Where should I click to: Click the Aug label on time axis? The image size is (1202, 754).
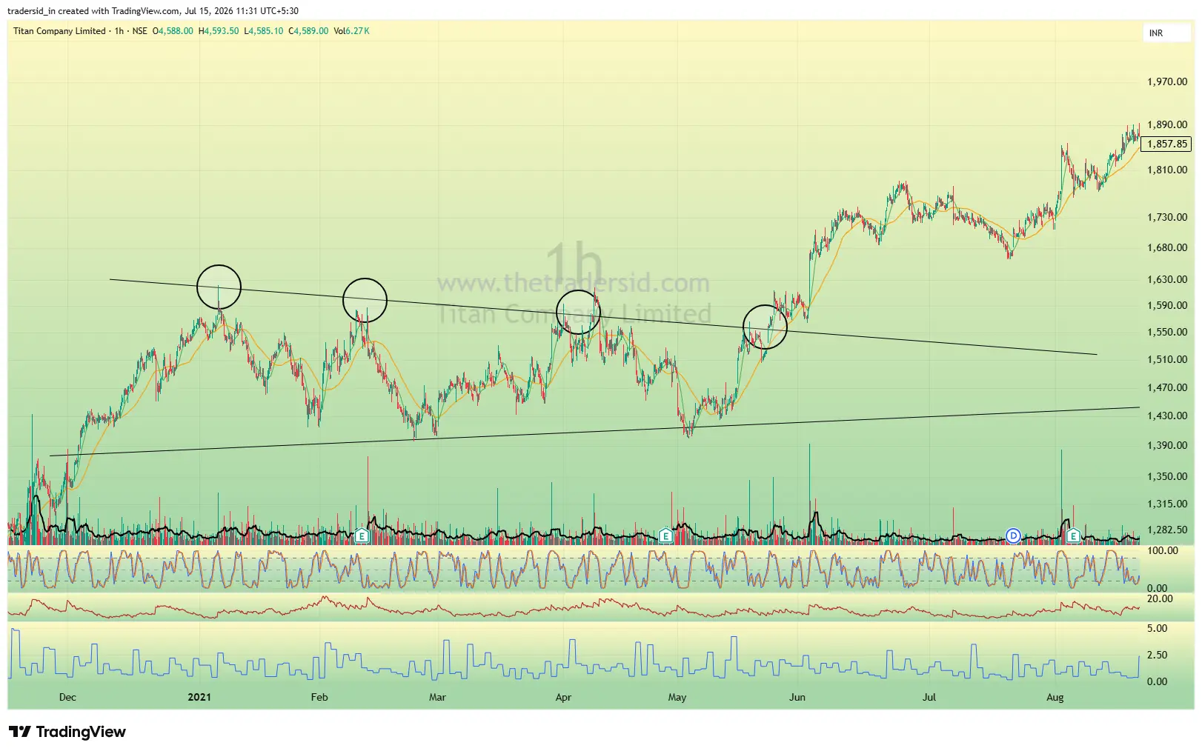coord(1055,697)
